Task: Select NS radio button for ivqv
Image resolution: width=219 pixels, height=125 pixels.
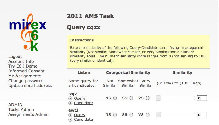Action: tap(115, 98)
